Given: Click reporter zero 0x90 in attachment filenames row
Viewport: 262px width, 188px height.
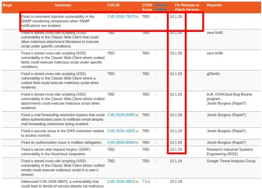Looking at the screenshot, I should pyautogui.click(x=215, y=32).
